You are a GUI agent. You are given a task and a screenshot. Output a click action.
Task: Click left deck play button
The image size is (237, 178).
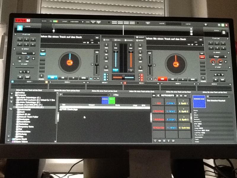73,78
